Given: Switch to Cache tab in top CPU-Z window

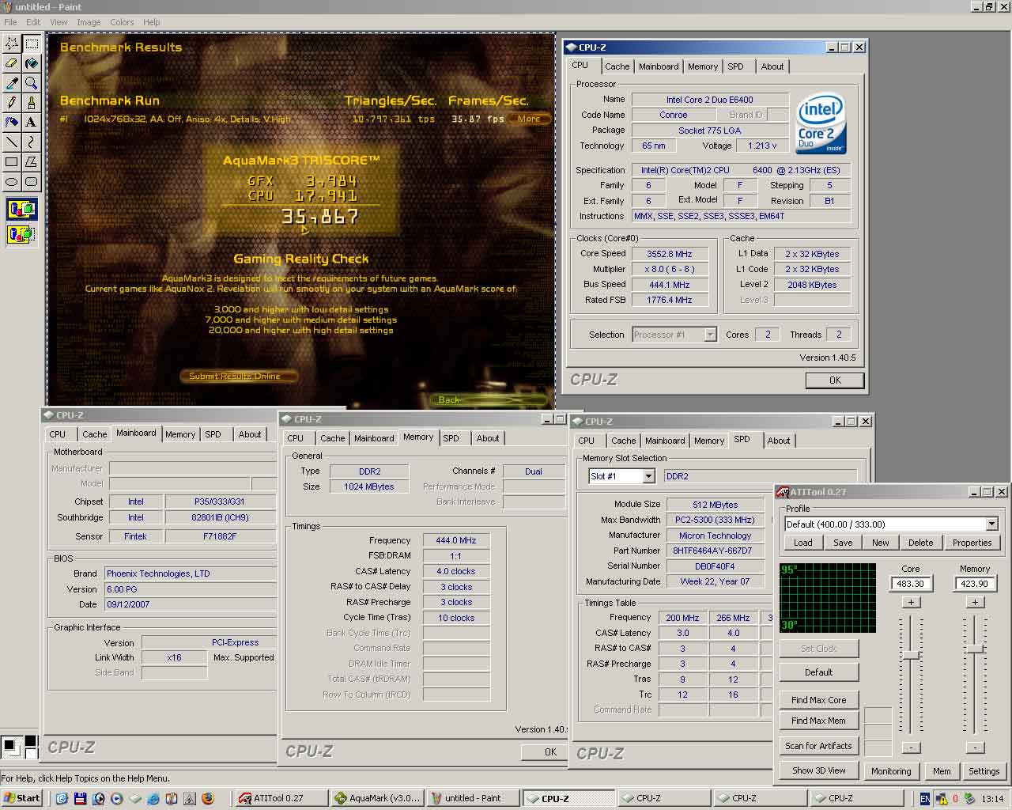Looking at the screenshot, I should point(617,67).
